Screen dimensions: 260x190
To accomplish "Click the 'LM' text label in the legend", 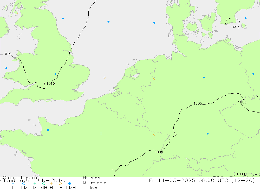I will [x=24, y=188].
